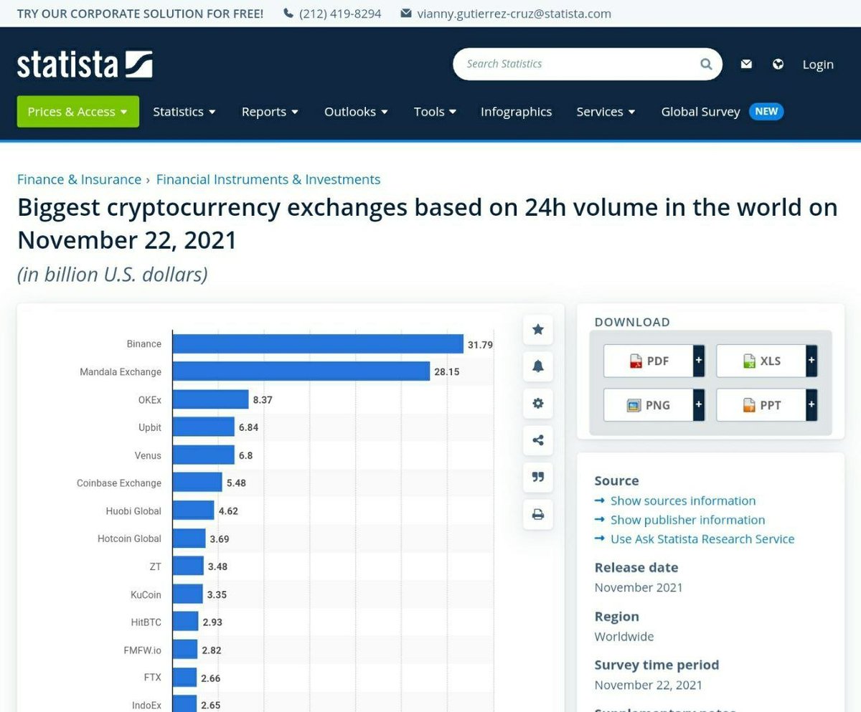Click the Huobi Global label
Viewport: 861px width, 712px height.
click(x=133, y=511)
